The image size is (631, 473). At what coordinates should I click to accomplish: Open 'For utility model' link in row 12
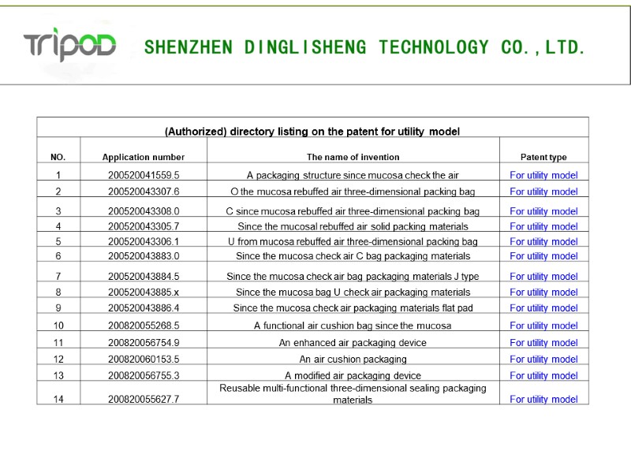pyautogui.click(x=543, y=359)
